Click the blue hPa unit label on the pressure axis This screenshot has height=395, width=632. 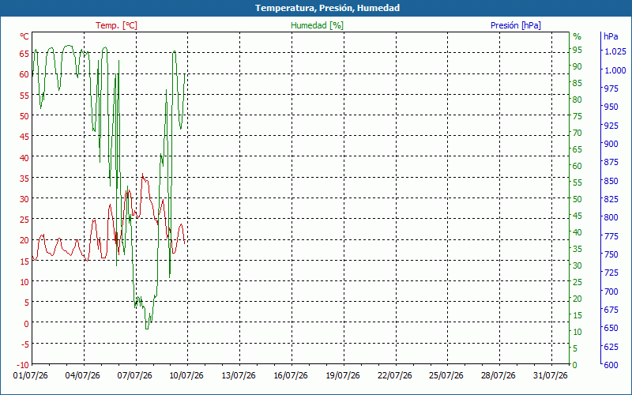(x=611, y=36)
